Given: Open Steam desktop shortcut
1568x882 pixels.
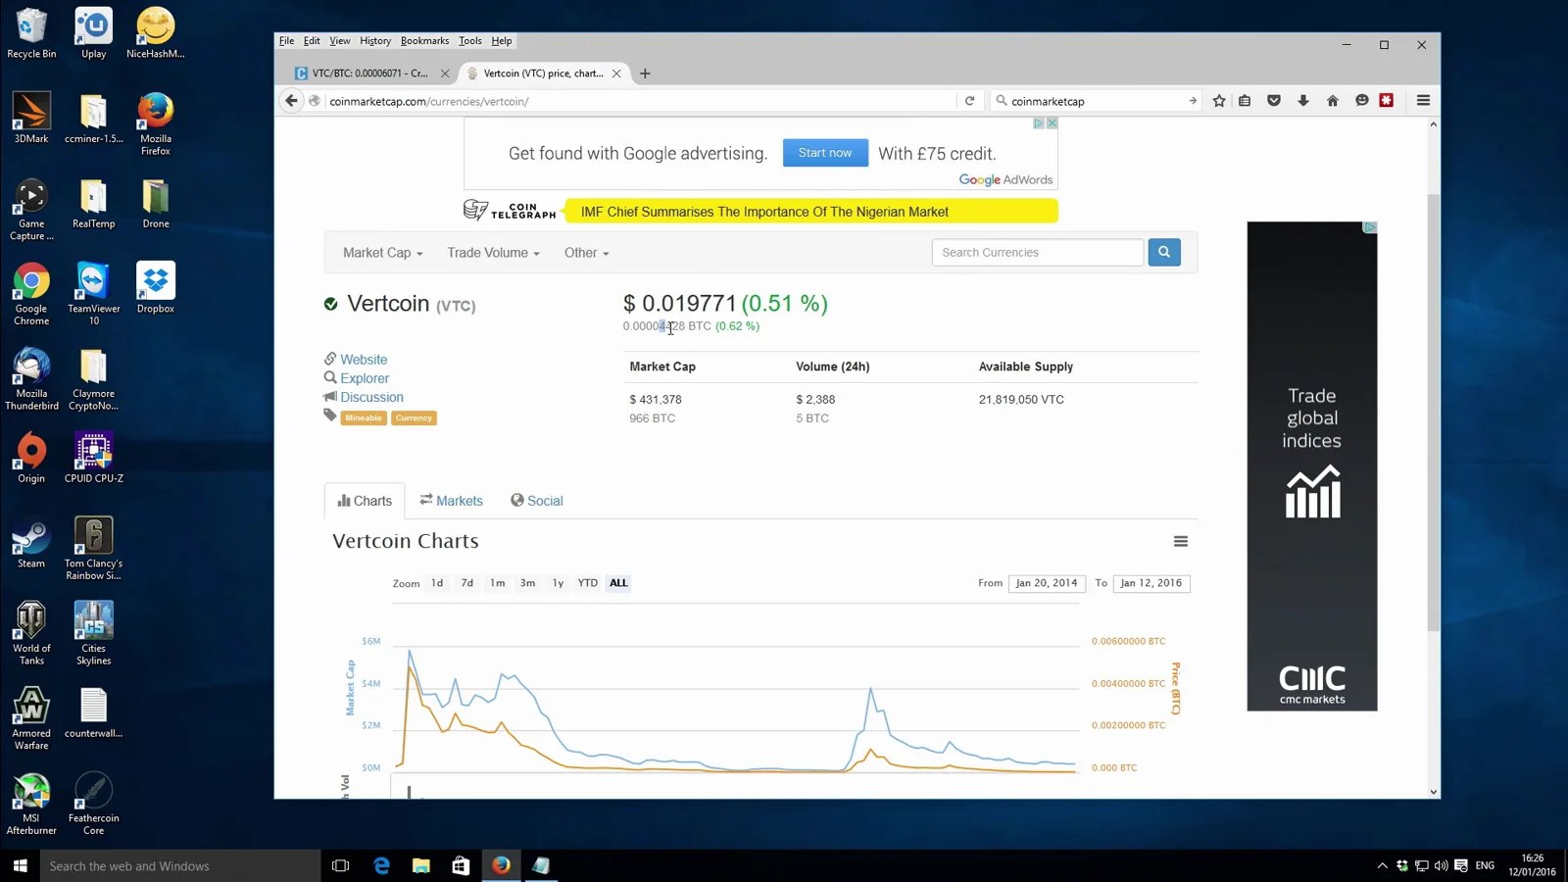Looking at the screenshot, I should 31,543.
